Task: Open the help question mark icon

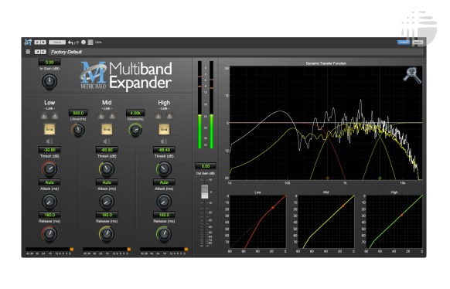Action: click(84, 42)
